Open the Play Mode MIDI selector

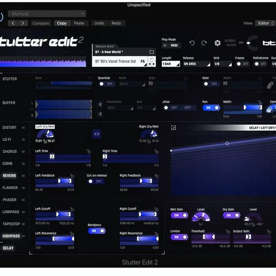(x=171, y=45)
